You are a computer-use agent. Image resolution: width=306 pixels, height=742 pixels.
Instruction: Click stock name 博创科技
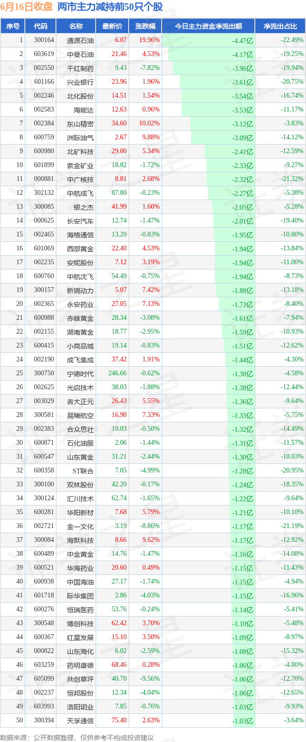80,624
